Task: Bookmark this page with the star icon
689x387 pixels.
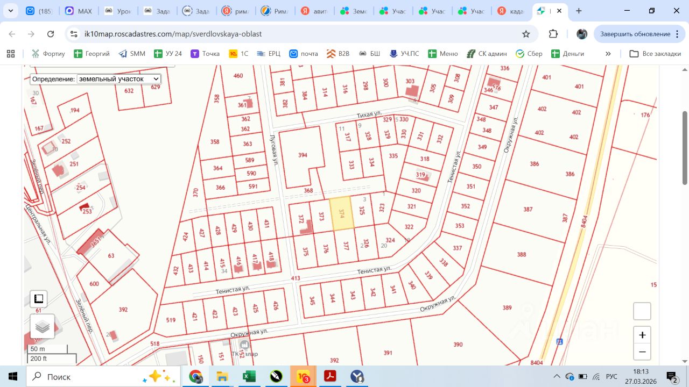Action: tap(526, 34)
